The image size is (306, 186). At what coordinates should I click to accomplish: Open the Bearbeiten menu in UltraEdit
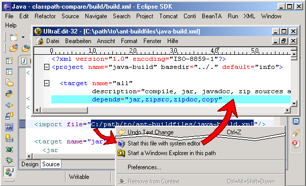tap(78, 41)
